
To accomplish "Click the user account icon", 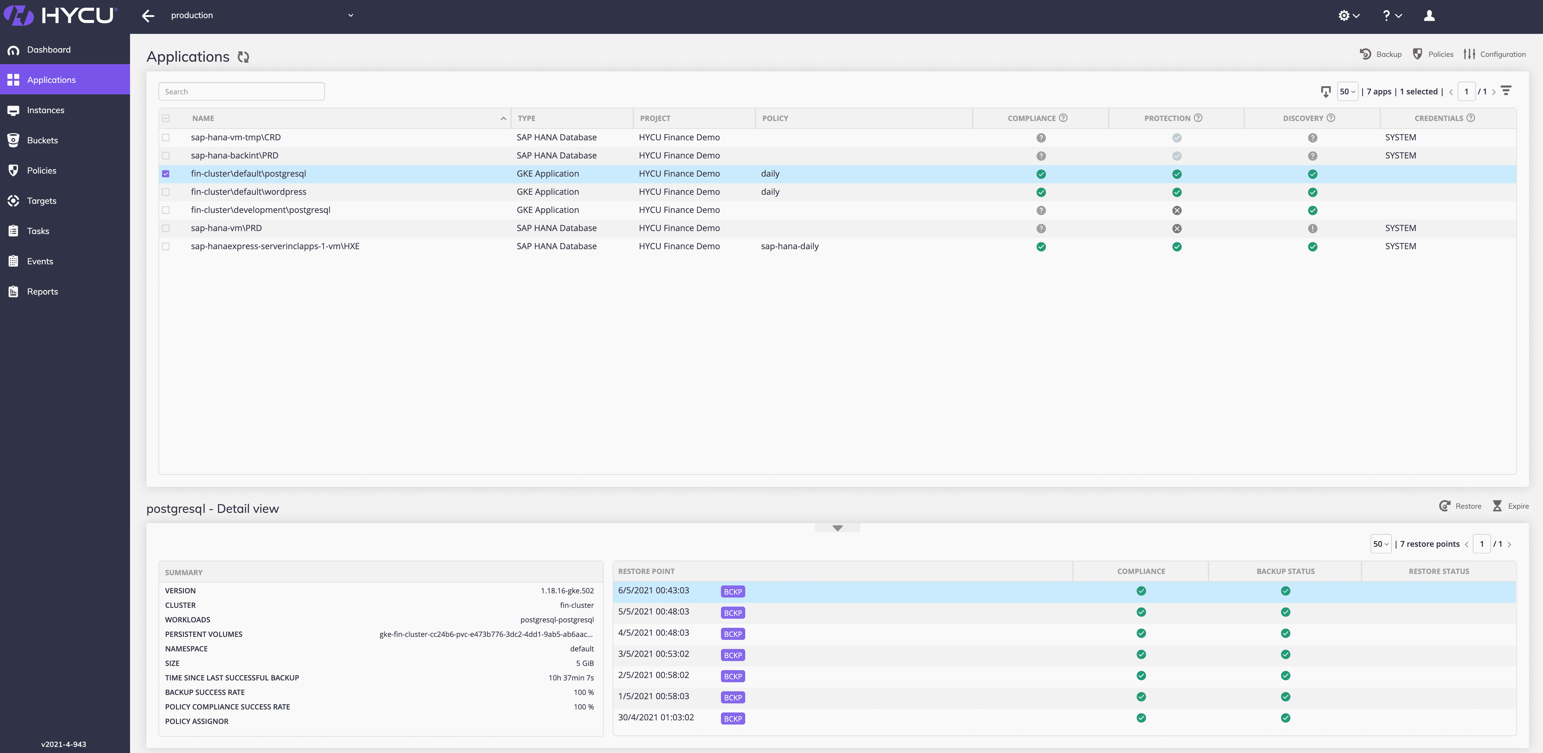I will pos(1429,16).
